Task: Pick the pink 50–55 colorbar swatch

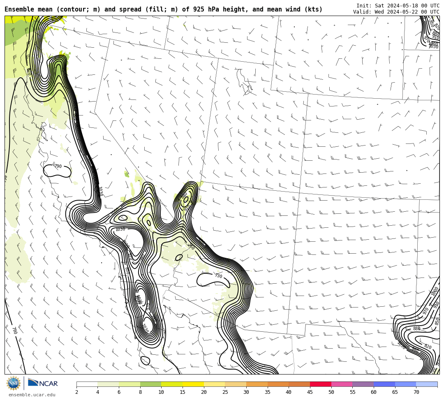Action: click(x=342, y=384)
